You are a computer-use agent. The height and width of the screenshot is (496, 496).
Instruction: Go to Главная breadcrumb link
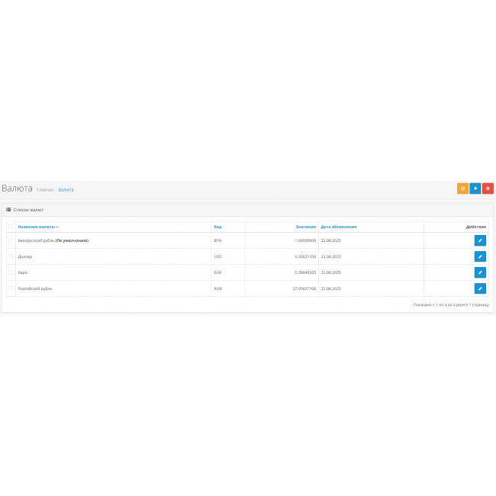tap(45, 189)
